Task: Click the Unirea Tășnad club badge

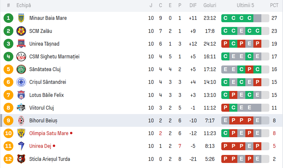Action: pyautogui.click(x=21, y=44)
